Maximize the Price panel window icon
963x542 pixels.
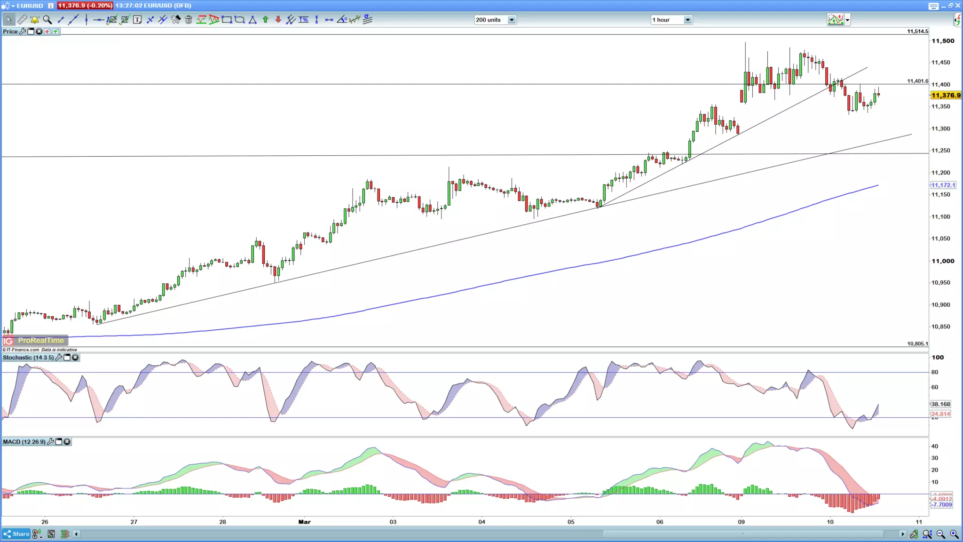pos(31,32)
